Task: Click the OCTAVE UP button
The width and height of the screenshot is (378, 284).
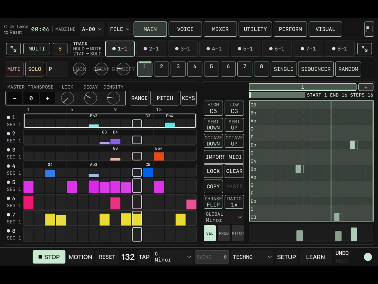Action: [234, 141]
